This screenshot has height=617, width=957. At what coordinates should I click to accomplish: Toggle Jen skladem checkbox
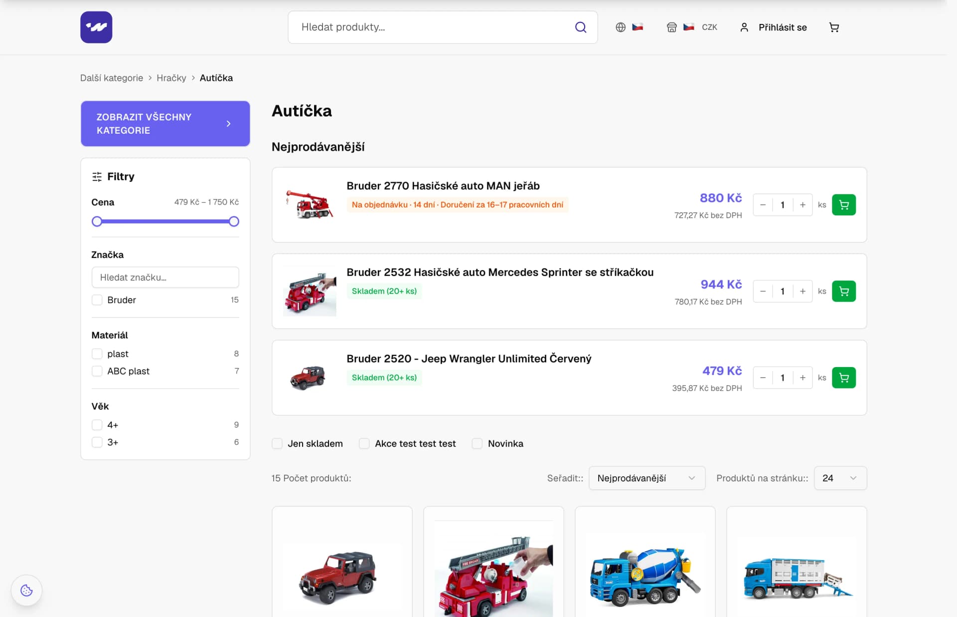(x=277, y=443)
